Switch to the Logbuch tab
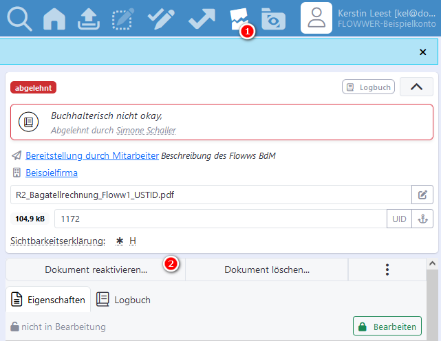The image size is (441, 341). pos(123,300)
